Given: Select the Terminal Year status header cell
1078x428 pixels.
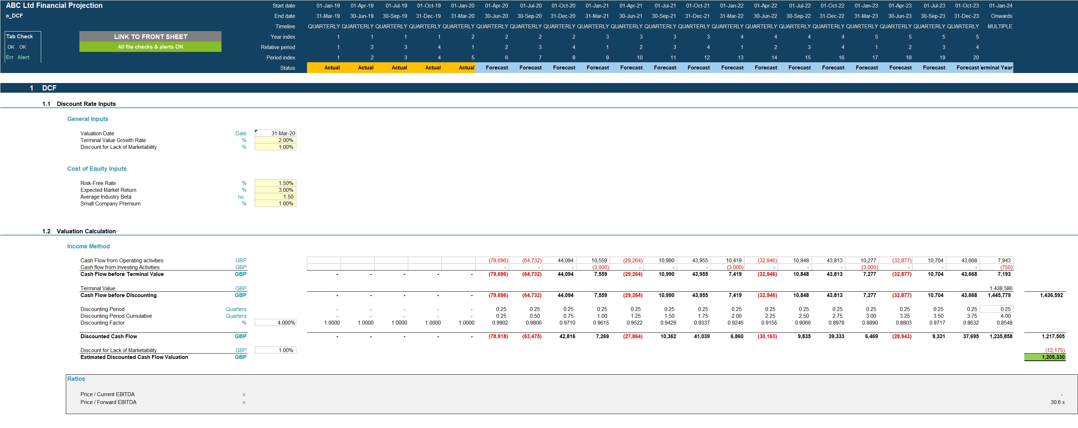Looking at the screenshot, I should [x=996, y=68].
